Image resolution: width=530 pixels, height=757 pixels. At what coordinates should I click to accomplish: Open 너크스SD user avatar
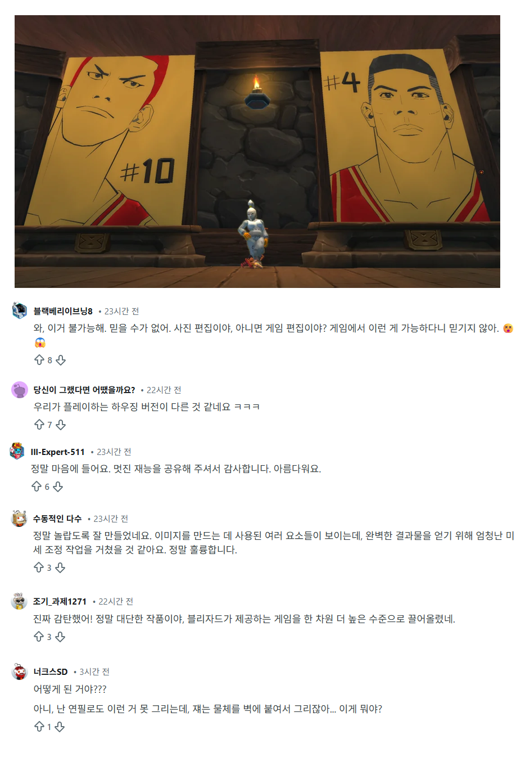(20, 672)
